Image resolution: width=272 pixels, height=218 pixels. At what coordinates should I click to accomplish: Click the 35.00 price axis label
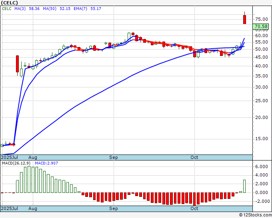click(262, 76)
